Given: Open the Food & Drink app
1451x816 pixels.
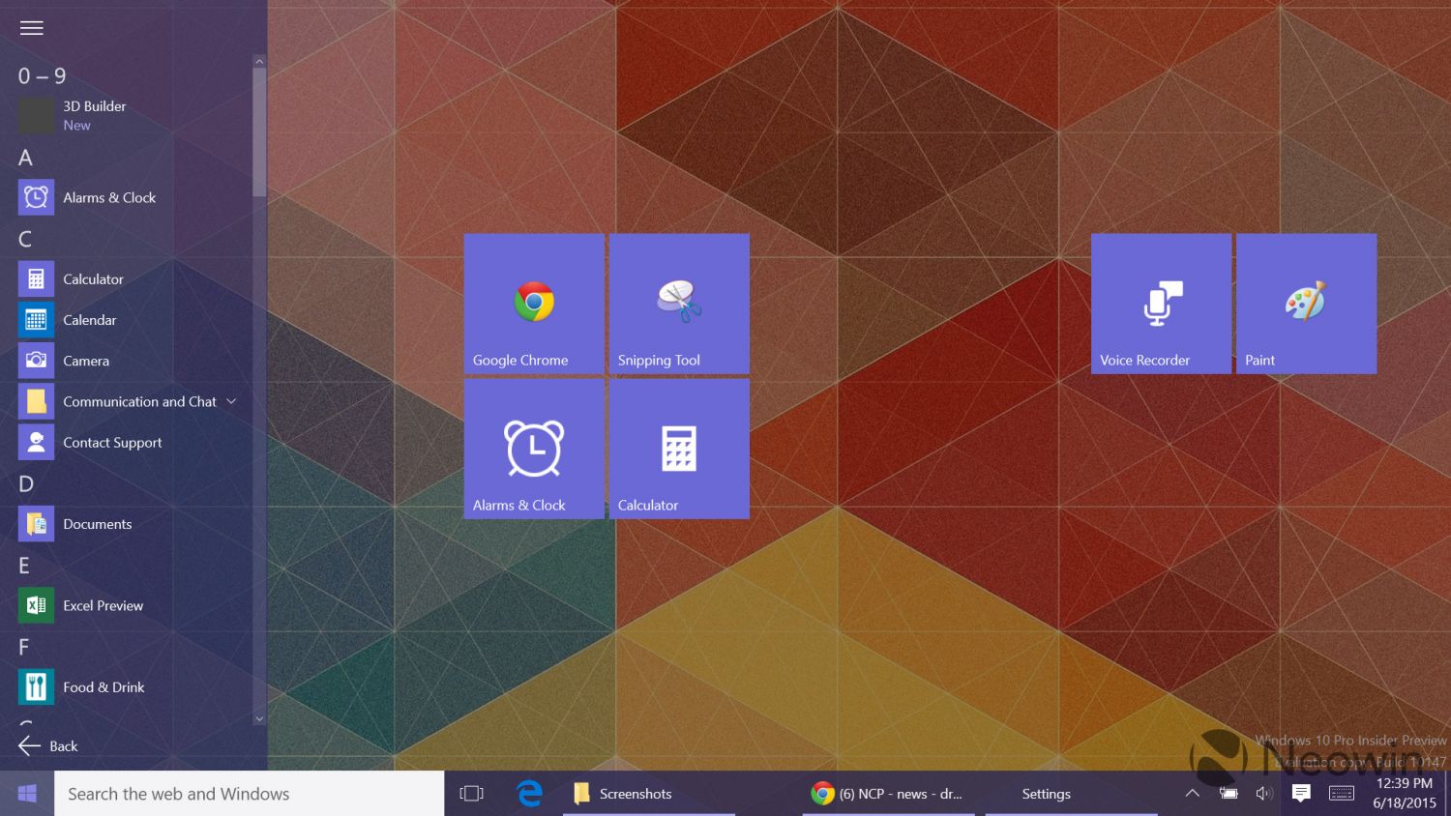Looking at the screenshot, I should (81, 687).
